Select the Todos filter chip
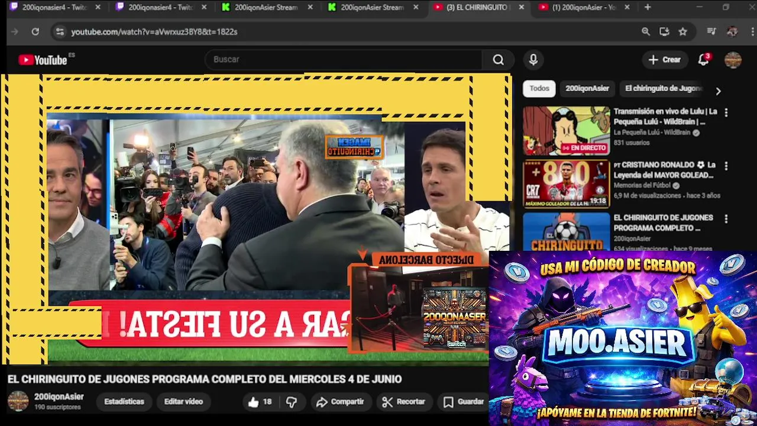This screenshot has height=426, width=757. point(539,88)
